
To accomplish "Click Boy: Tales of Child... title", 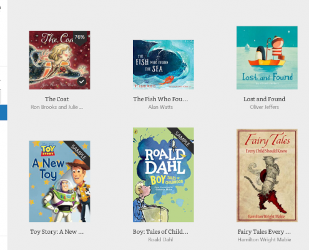I will (160, 232).
